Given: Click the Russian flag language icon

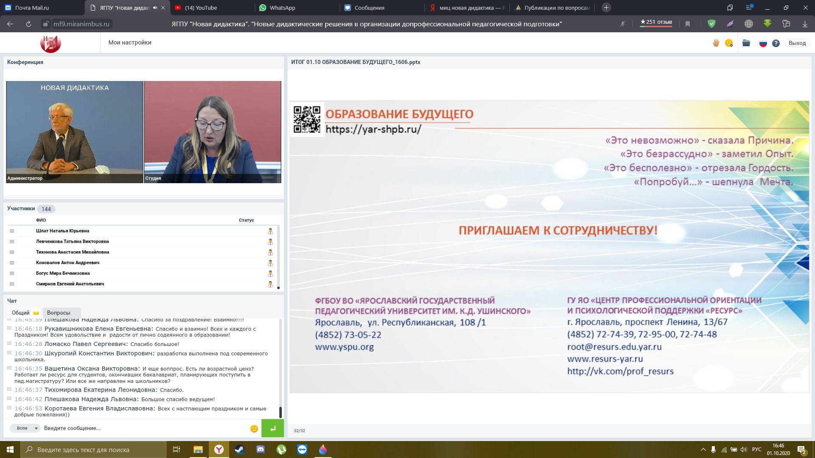Looking at the screenshot, I should click(763, 43).
